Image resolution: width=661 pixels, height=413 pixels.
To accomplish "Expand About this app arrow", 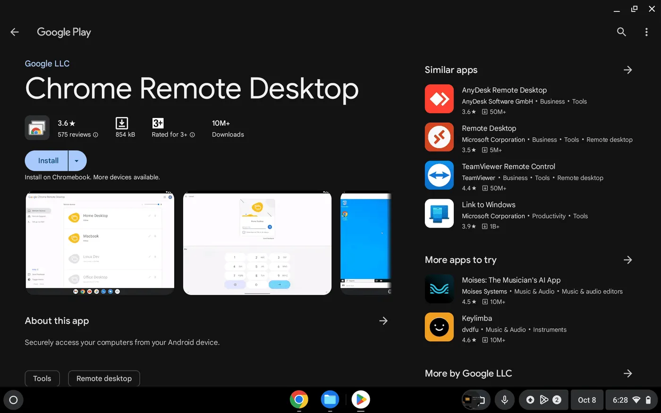I will tap(383, 321).
